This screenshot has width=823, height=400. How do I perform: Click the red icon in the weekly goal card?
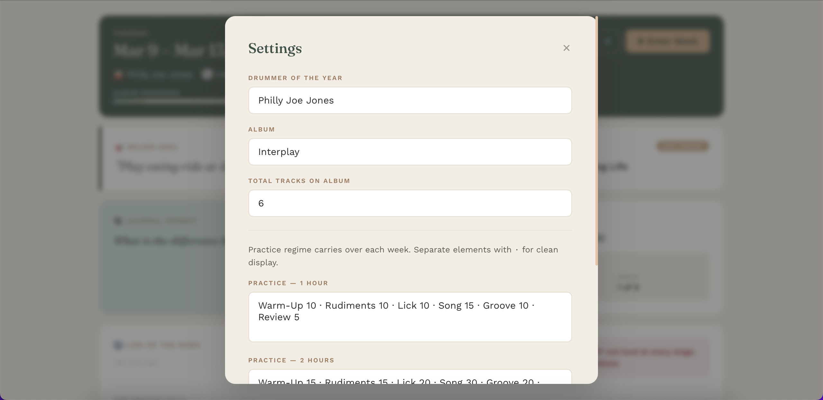(x=119, y=148)
